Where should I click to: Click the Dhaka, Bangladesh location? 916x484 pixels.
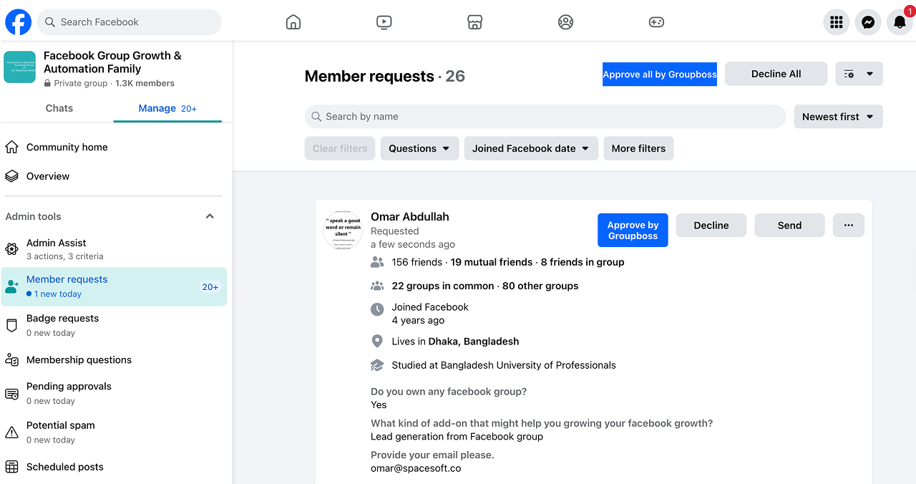point(474,342)
